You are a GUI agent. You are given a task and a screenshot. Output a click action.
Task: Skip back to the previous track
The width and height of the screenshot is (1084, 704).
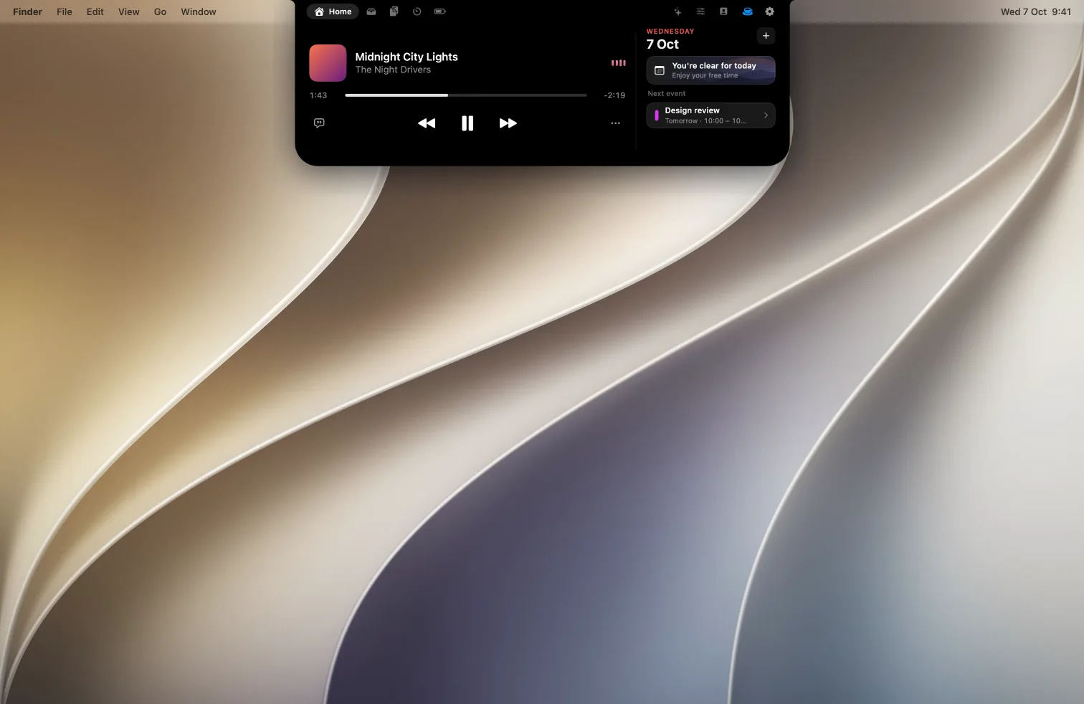pyautogui.click(x=427, y=123)
